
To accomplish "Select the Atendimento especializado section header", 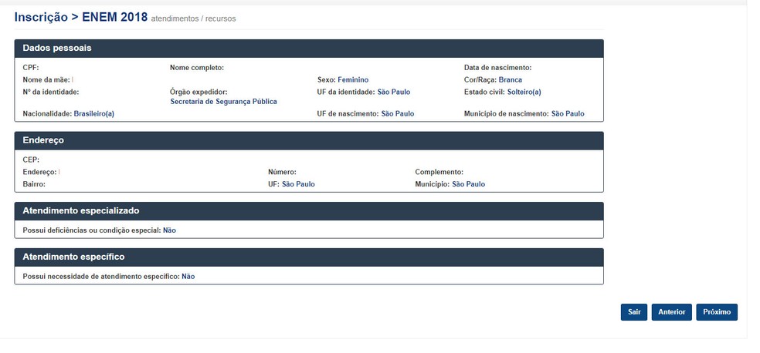I will click(80, 210).
